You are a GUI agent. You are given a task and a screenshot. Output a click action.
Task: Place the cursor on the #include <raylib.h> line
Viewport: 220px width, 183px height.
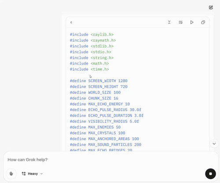point(92,35)
